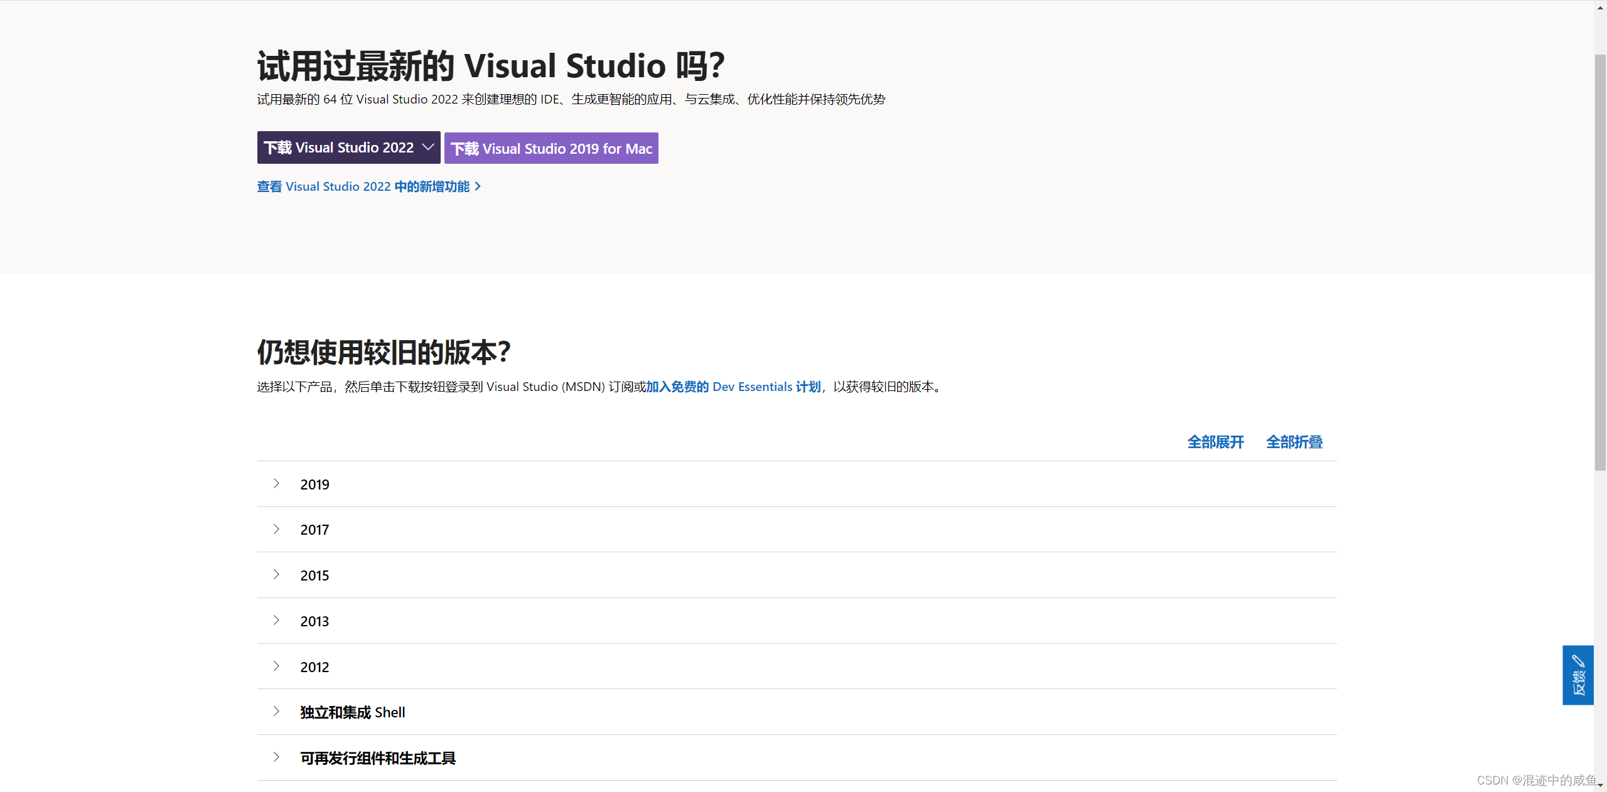The height and width of the screenshot is (792, 1607).
Task: Click 全部展开 to expand all sections
Action: pos(1215,442)
